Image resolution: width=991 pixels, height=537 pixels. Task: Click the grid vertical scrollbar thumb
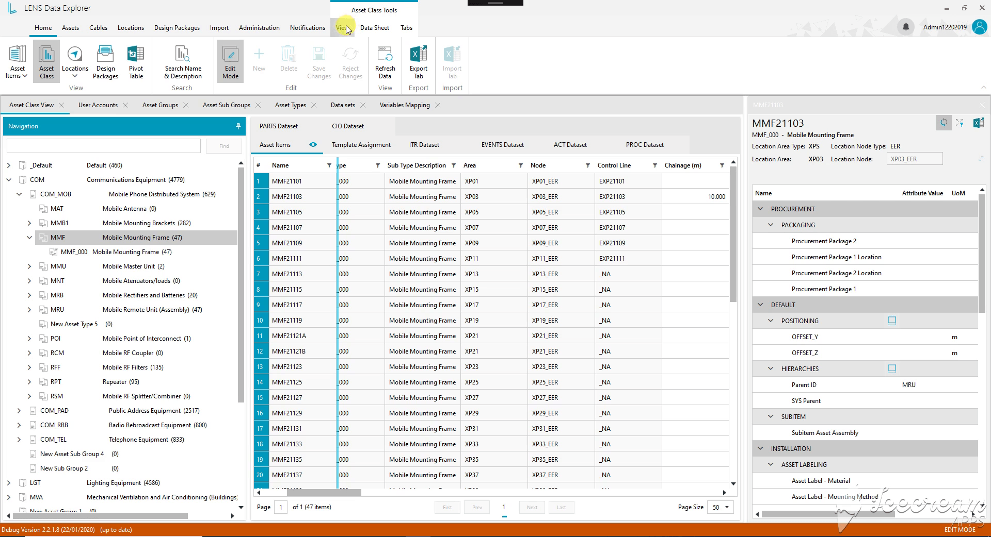point(733,234)
